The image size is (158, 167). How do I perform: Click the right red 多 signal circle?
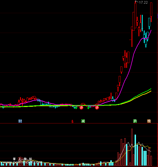[97, 108]
